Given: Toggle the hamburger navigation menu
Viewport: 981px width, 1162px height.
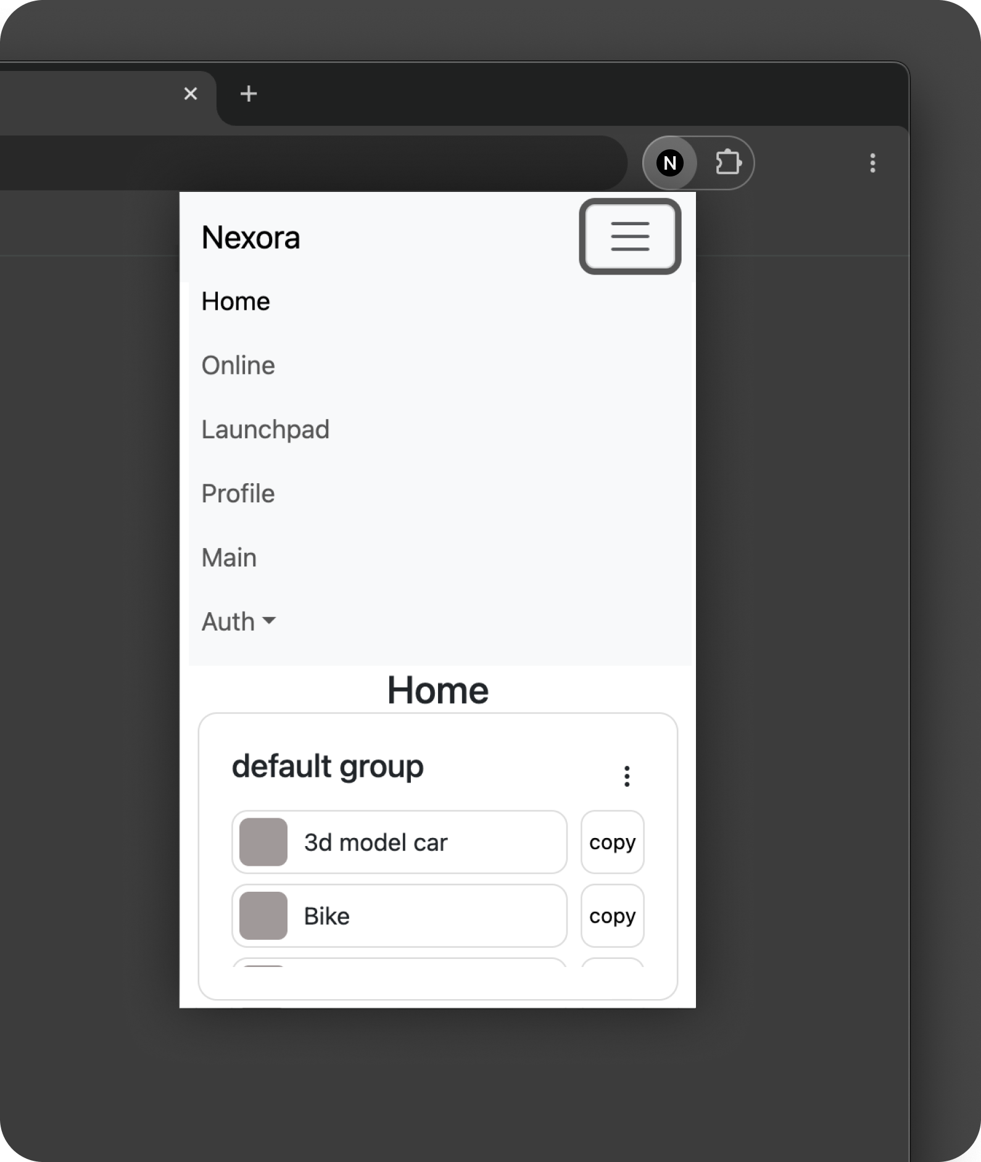Looking at the screenshot, I should pyautogui.click(x=630, y=236).
